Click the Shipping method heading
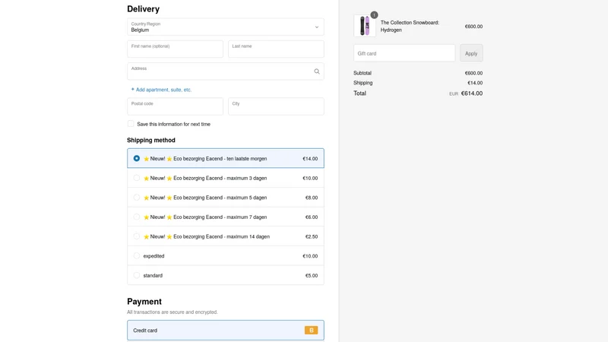This screenshot has height=342, width=608. pos(150,140)
